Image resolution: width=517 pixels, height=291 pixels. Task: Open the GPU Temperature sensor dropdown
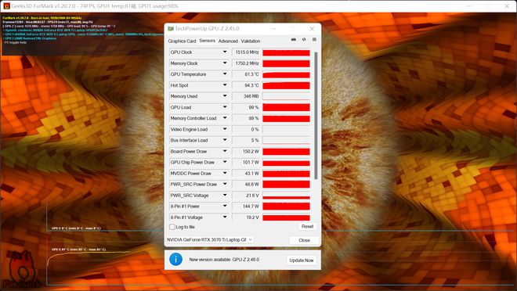[x=225, y=74]
